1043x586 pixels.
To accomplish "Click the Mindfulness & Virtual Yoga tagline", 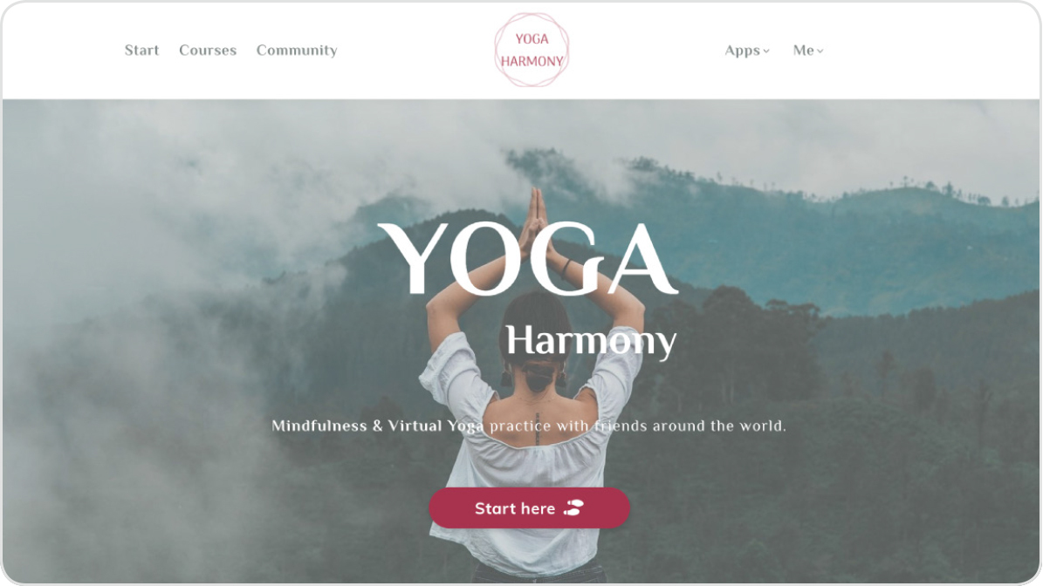I will 529,426.
